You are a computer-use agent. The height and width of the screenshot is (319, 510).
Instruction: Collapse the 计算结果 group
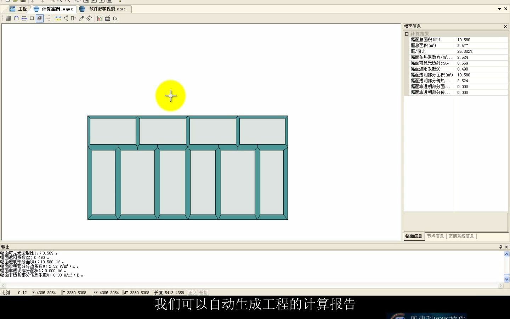[x=407, y=34]
